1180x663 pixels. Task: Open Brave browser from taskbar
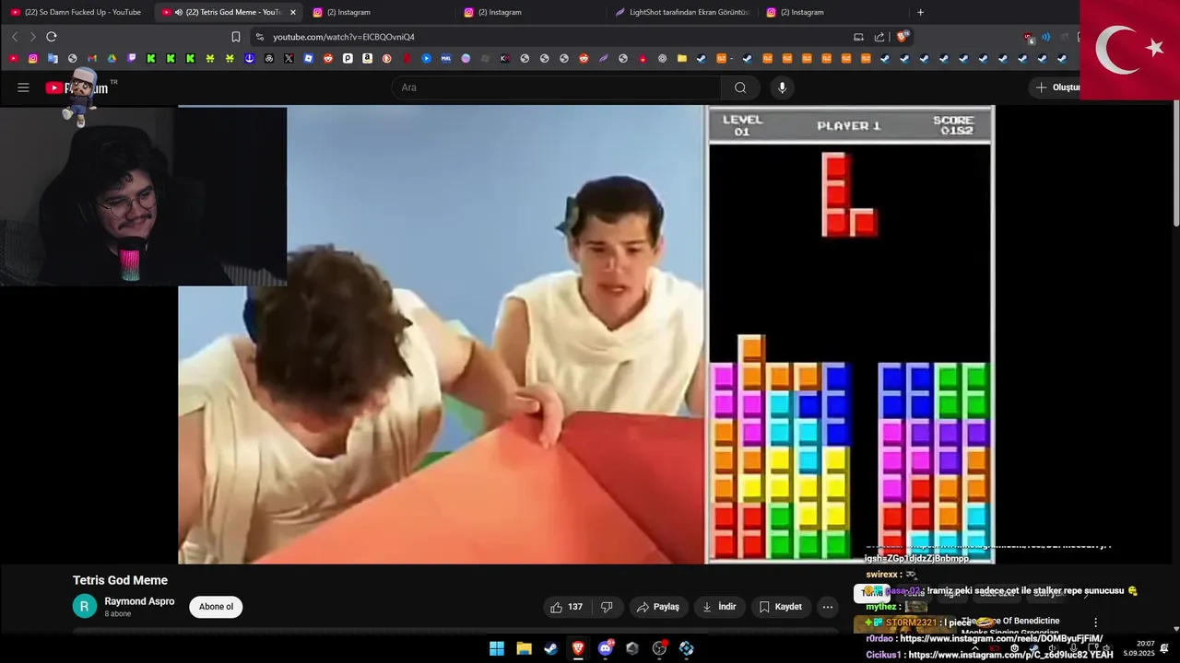point(578,648)
